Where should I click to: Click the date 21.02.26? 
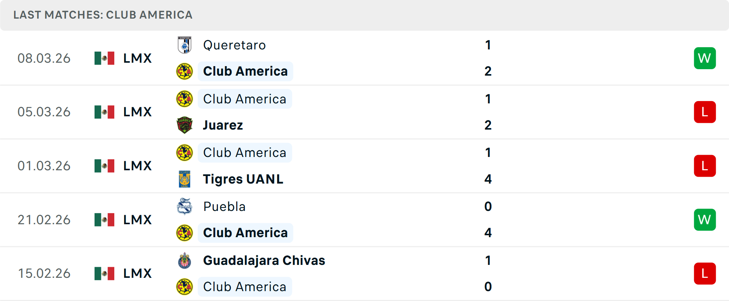point(44,220)
